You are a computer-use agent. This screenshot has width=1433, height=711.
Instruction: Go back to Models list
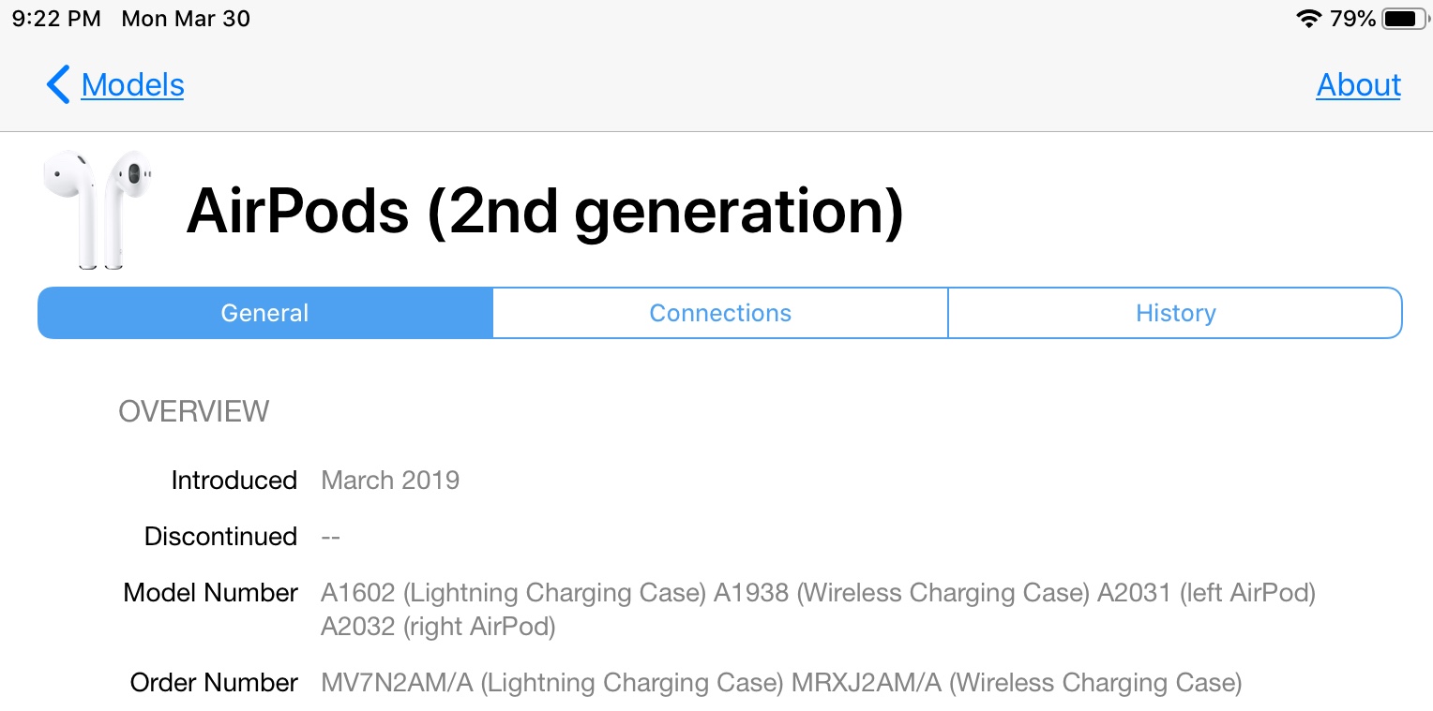pyautogui.click(x=132, y=84)
